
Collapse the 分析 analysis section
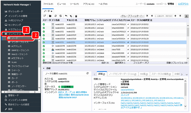[44, 68]
